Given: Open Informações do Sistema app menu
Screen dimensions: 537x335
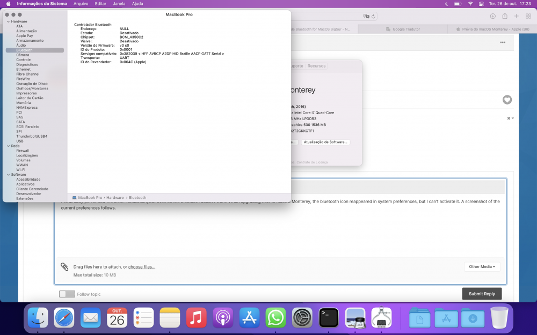Looking at the screenshot, I should point(42,4).
